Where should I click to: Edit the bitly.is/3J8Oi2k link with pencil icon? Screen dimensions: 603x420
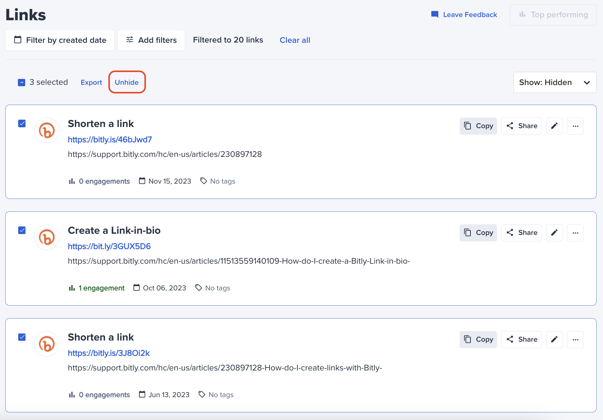coord(554,340)
